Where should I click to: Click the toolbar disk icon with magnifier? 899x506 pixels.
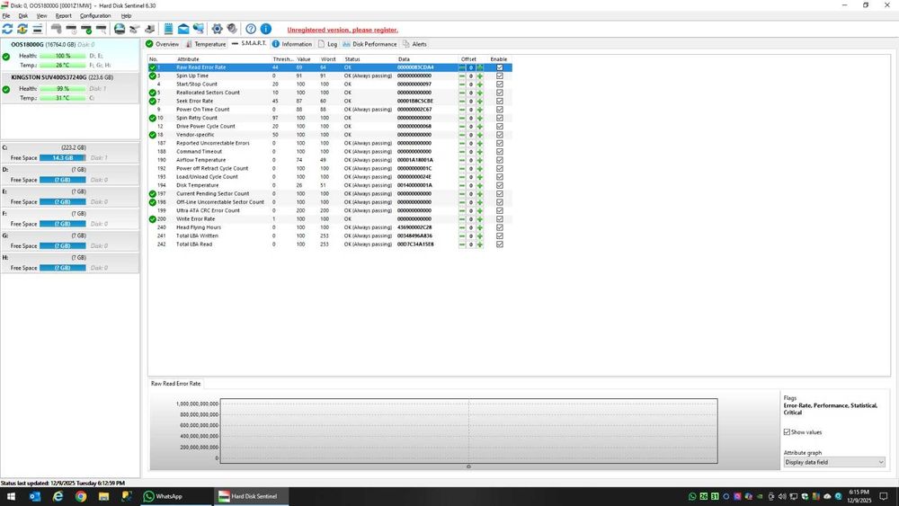pyautogui.click(x=102, y=29)
